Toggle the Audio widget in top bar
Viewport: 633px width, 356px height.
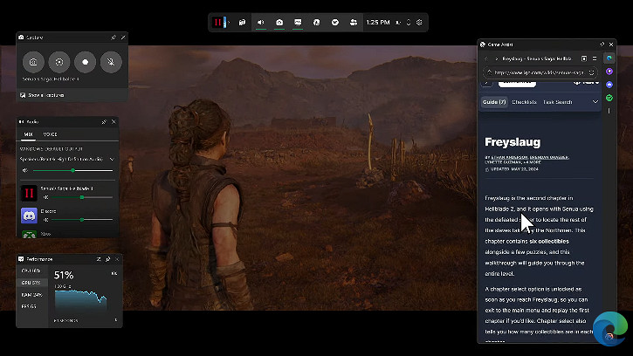coord(260,22)
